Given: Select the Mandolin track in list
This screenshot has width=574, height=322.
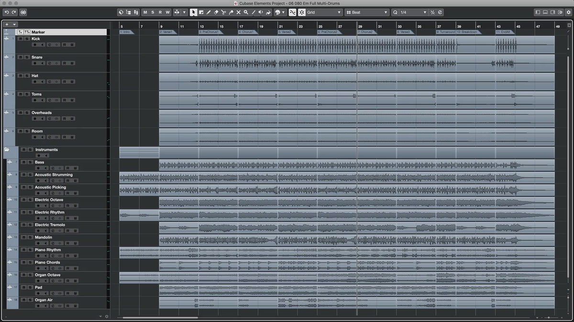Looking at the screenshot, I should click(44, 237).
